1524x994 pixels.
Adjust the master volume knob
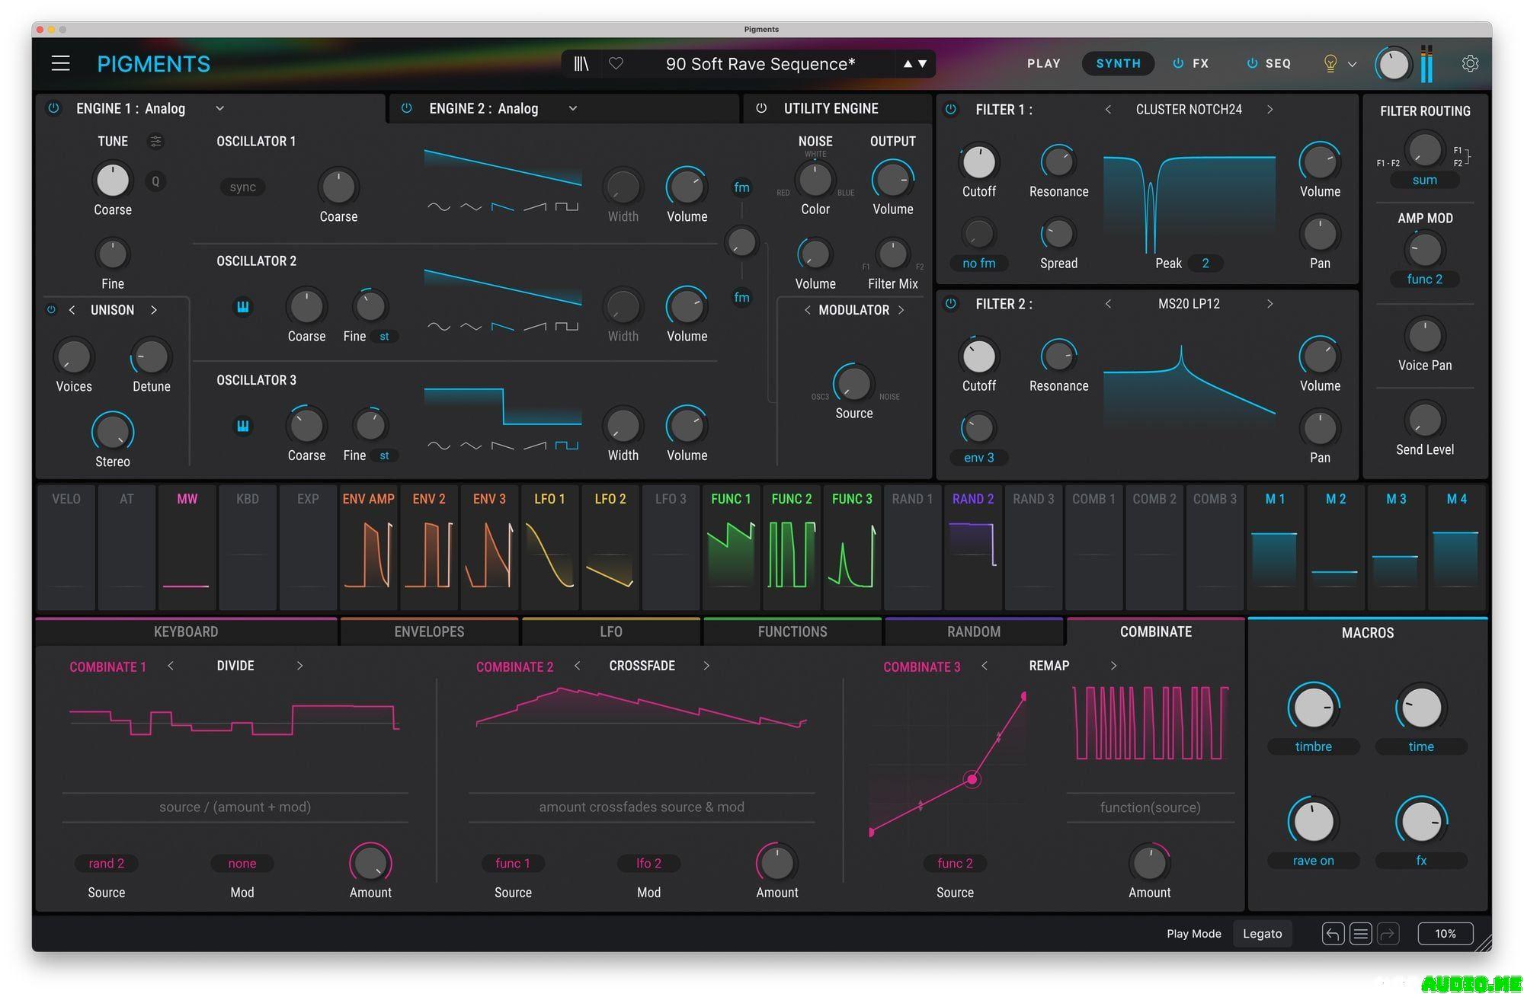(x=1394, y=64)
